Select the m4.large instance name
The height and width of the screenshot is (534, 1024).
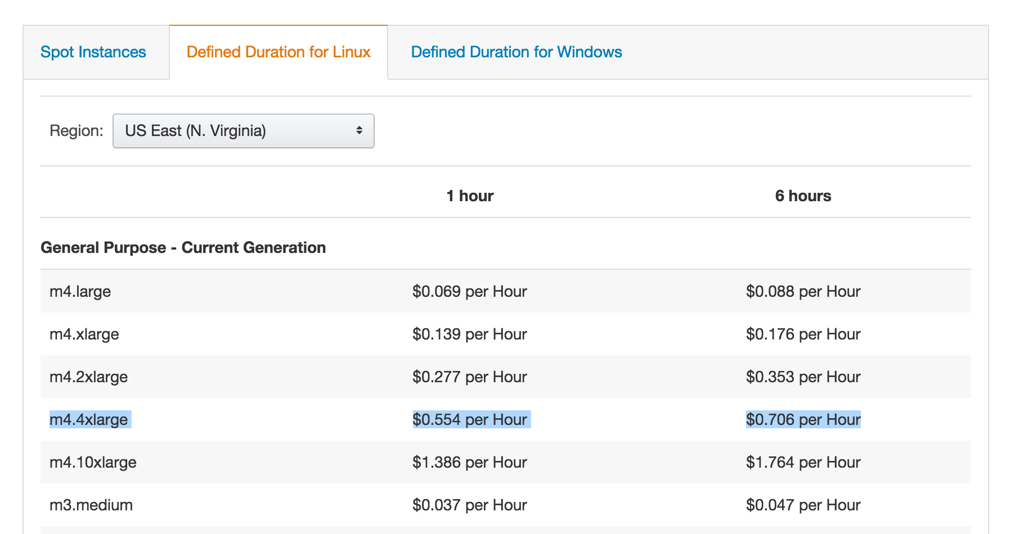(x=80, y=292)
